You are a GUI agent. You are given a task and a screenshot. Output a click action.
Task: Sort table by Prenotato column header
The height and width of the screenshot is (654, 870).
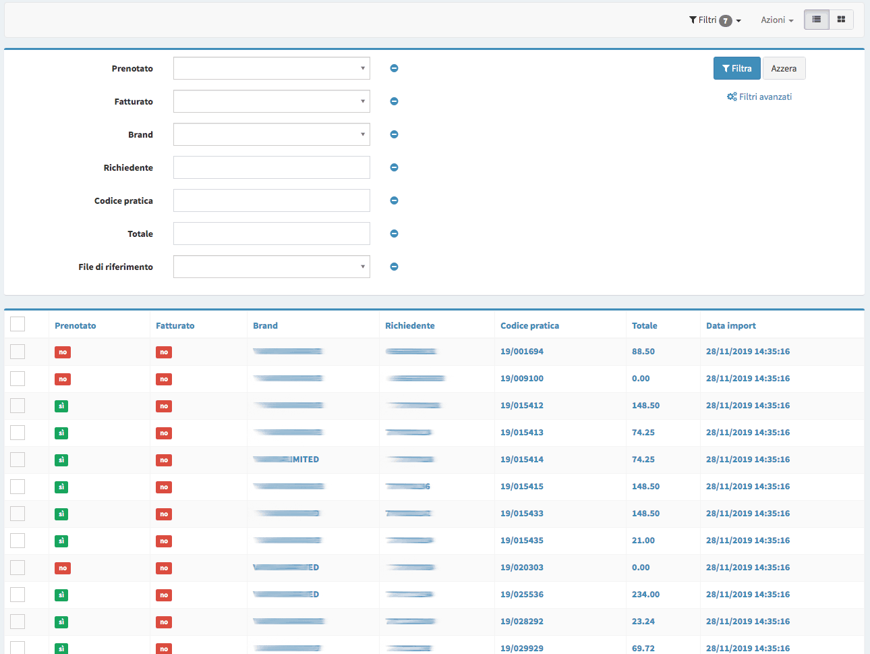point(76,325)
